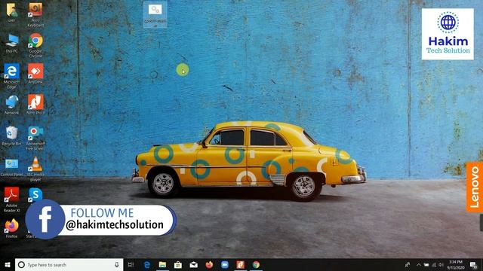Image resolution: width=483 pixels, height=271 pixels.
Task: Open the taskbar clock and calendar
Action: pyautogui.click(x=456, y=264)
